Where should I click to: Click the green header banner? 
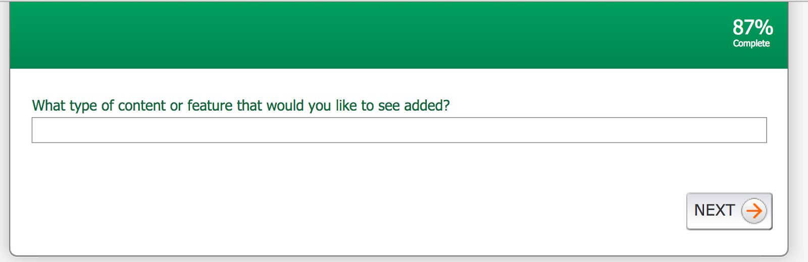pos(353,35)
